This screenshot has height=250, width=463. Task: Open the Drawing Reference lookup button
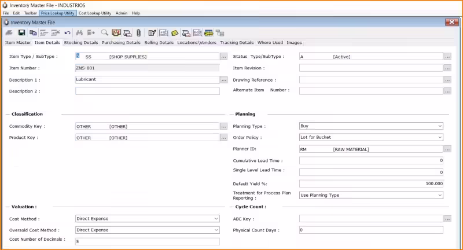[x=447, y=80]
